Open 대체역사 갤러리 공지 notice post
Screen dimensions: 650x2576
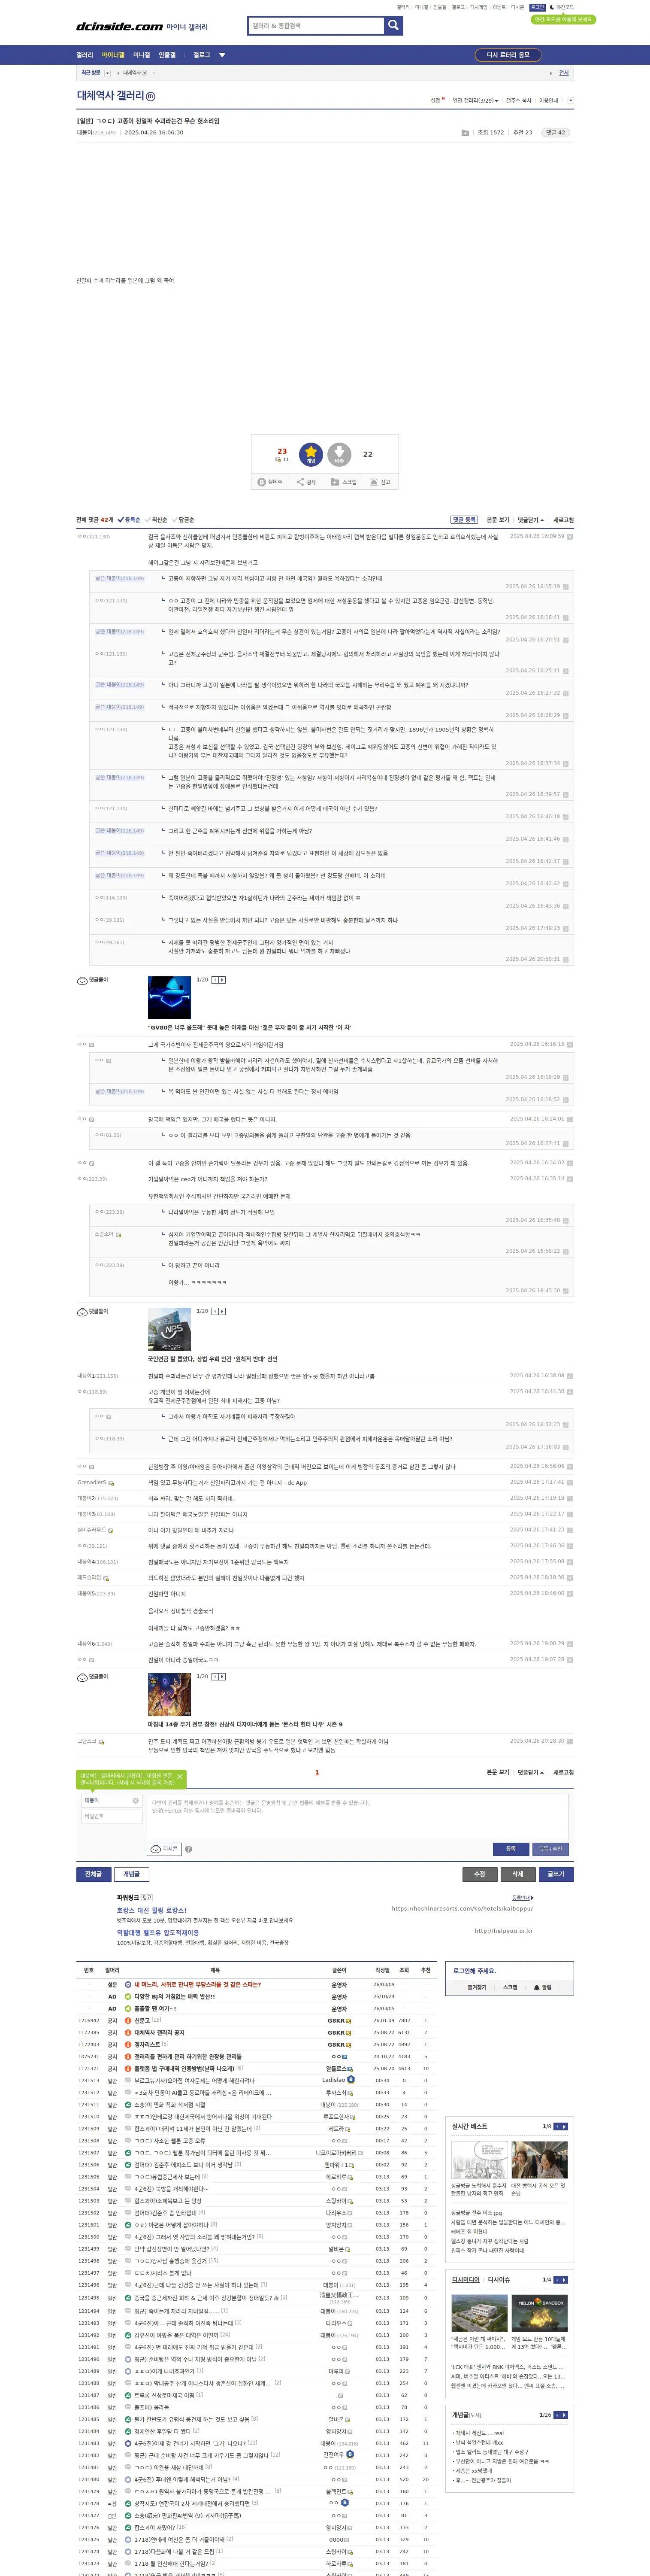(159, 2032)
